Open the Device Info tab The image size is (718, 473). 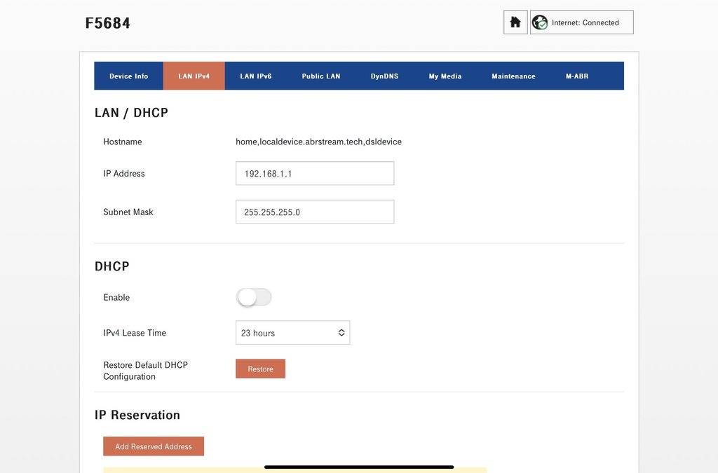point(129,76)
